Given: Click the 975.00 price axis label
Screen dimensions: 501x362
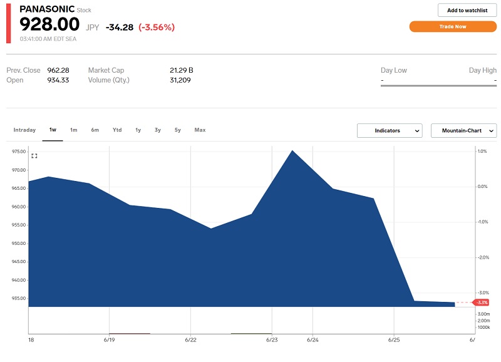Looking at the screenshot, I should coord(19,152).
